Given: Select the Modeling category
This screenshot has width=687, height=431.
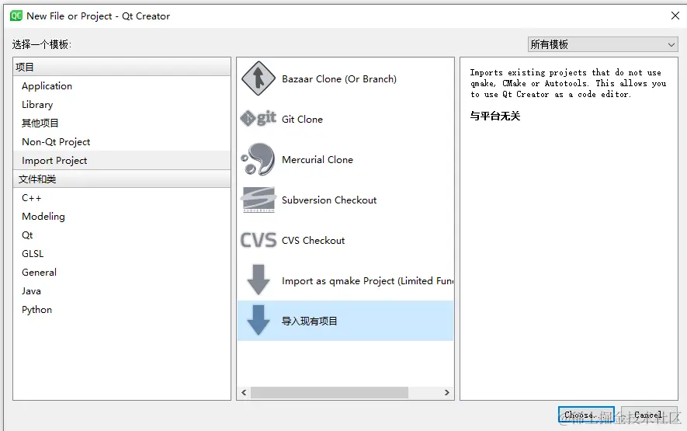Looking at the screenshot, I should click(122, 216).
